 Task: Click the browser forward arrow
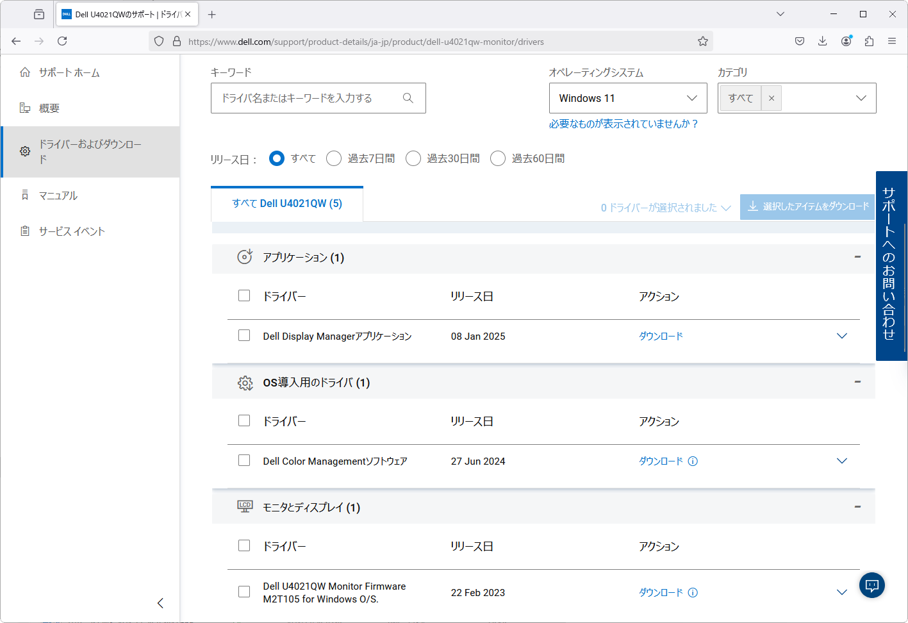39,41
